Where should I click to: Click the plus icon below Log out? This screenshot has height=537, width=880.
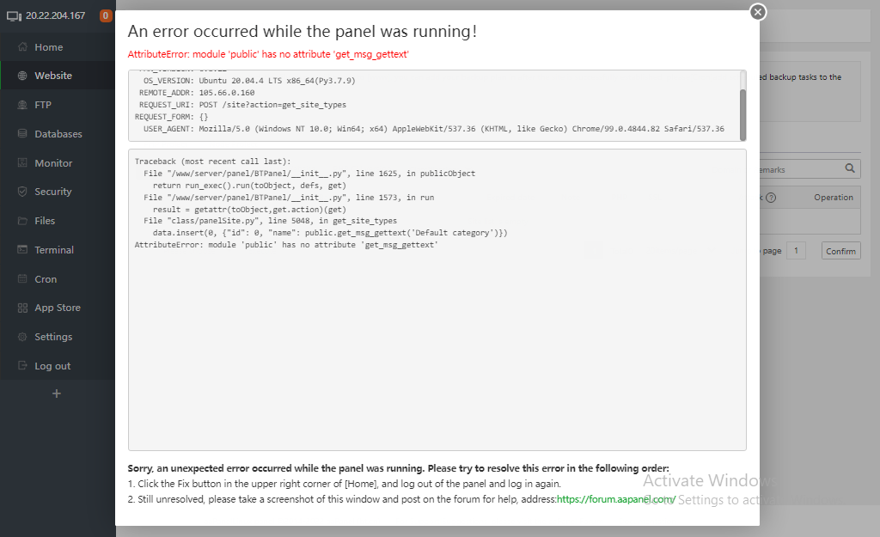(x=57, y=394)
